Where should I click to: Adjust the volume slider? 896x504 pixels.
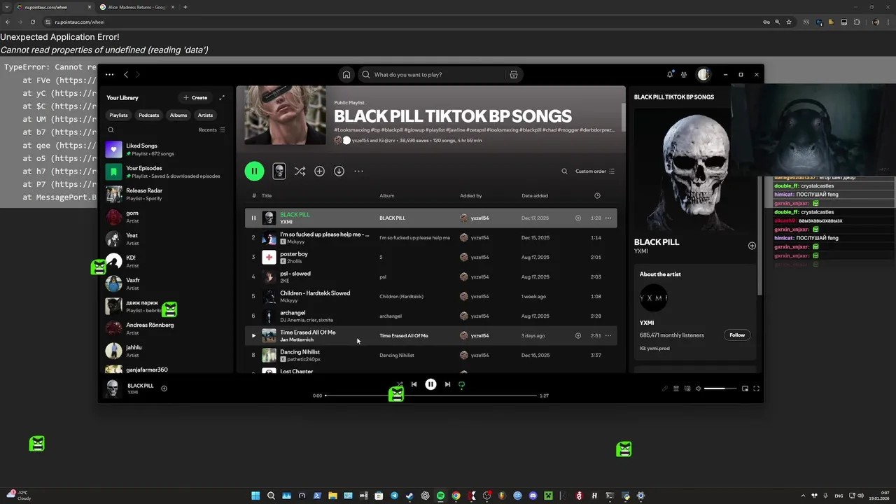pyautogui.click(x=719, y=388)
